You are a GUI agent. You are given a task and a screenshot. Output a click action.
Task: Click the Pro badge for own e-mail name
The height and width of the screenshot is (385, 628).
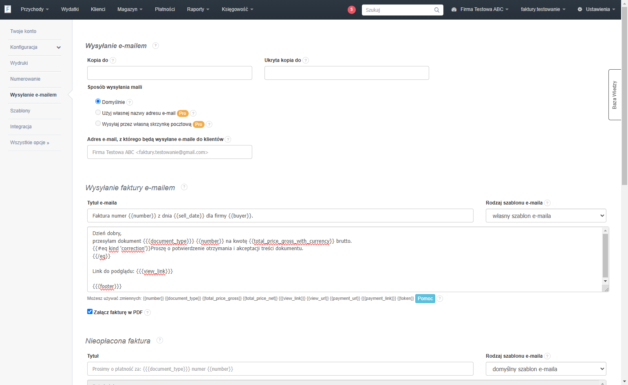tap(183, 113)
